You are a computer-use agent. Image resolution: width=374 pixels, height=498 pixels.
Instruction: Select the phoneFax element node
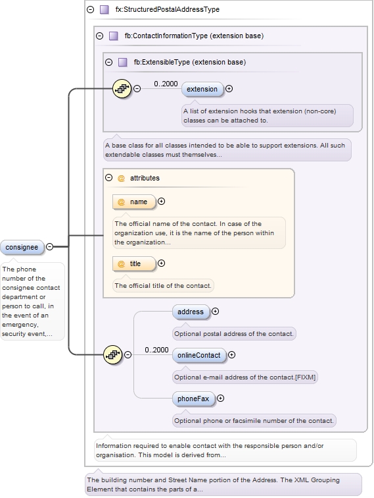(x=193, y=399)
